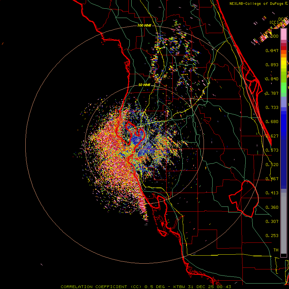
Task: Pick the pink top segment of color bar
Action: coord(284,34)
